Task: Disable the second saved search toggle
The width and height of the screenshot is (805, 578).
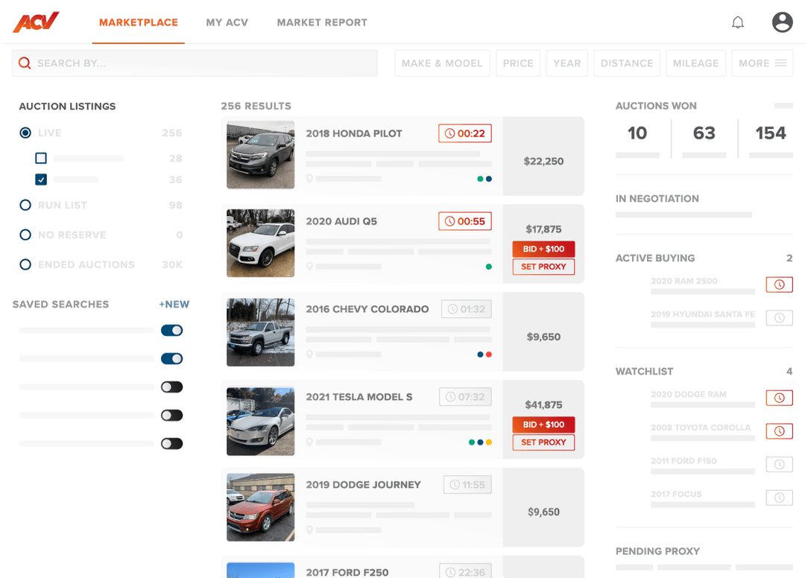Action: [x=172, y=358]
